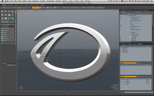Click the Smooth Shift tool button
This screenshot has width=154, height=96.
pos(8,39)
